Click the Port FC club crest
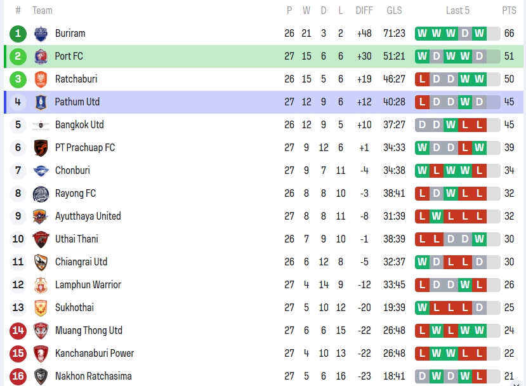The width and height of the screenshot is (526, 386). pos(41,57)
